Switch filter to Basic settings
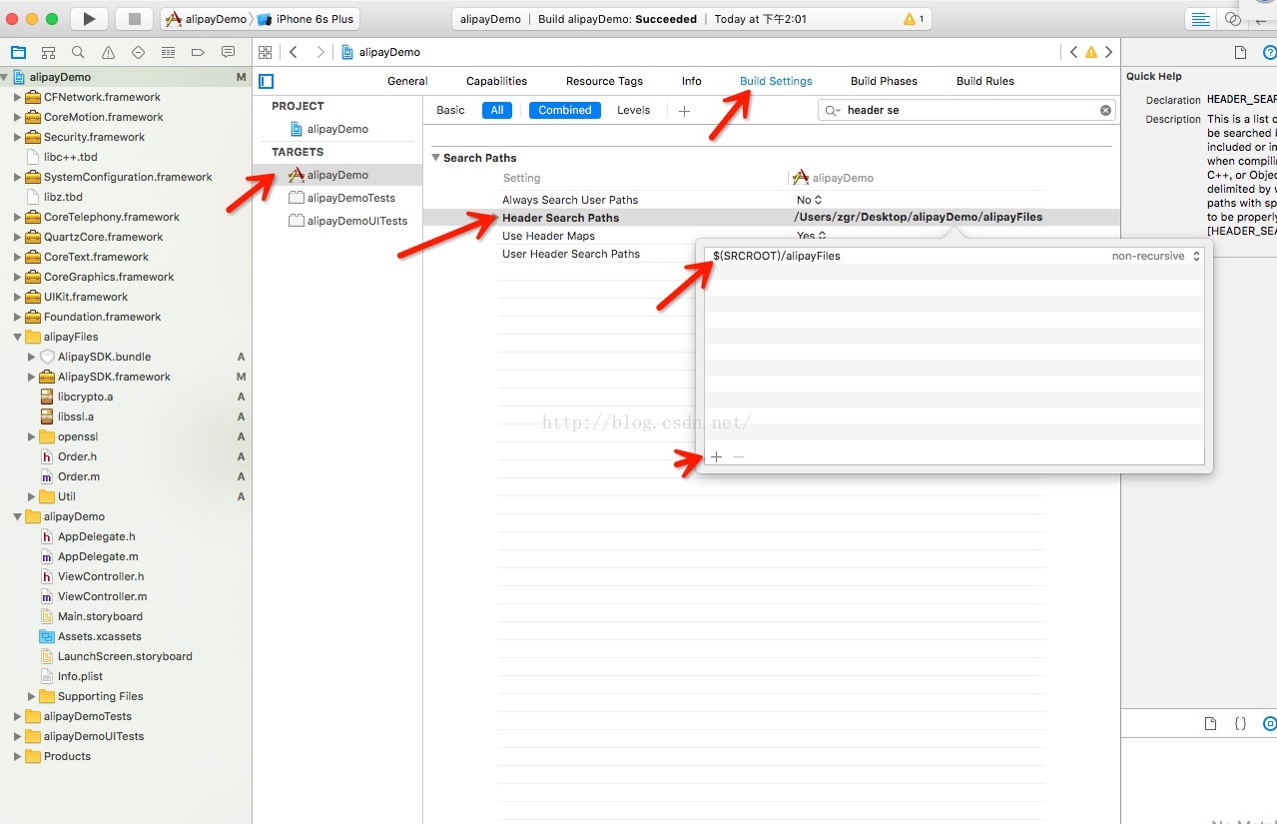Image resolution: width=1277 pixels, height=824 pixels. point(450,110)
